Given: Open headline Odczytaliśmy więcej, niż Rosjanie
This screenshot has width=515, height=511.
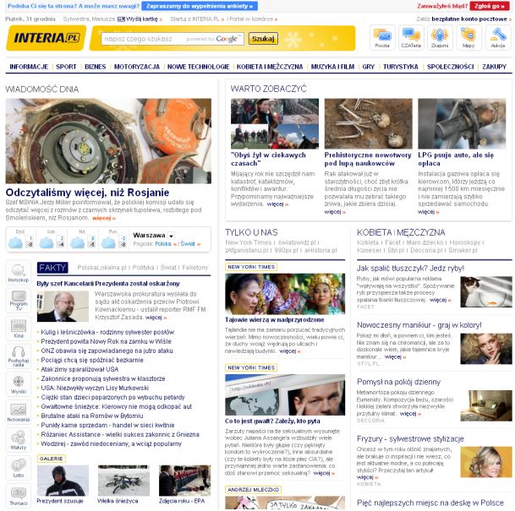Looking at the screenshot, I should (87, 193).
